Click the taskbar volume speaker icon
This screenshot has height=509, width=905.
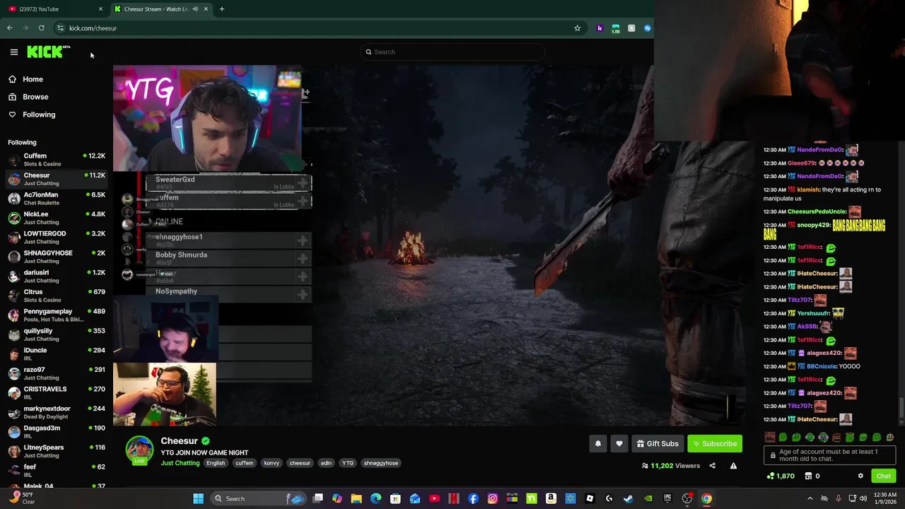pyautogui.click(x=863, y=498)
